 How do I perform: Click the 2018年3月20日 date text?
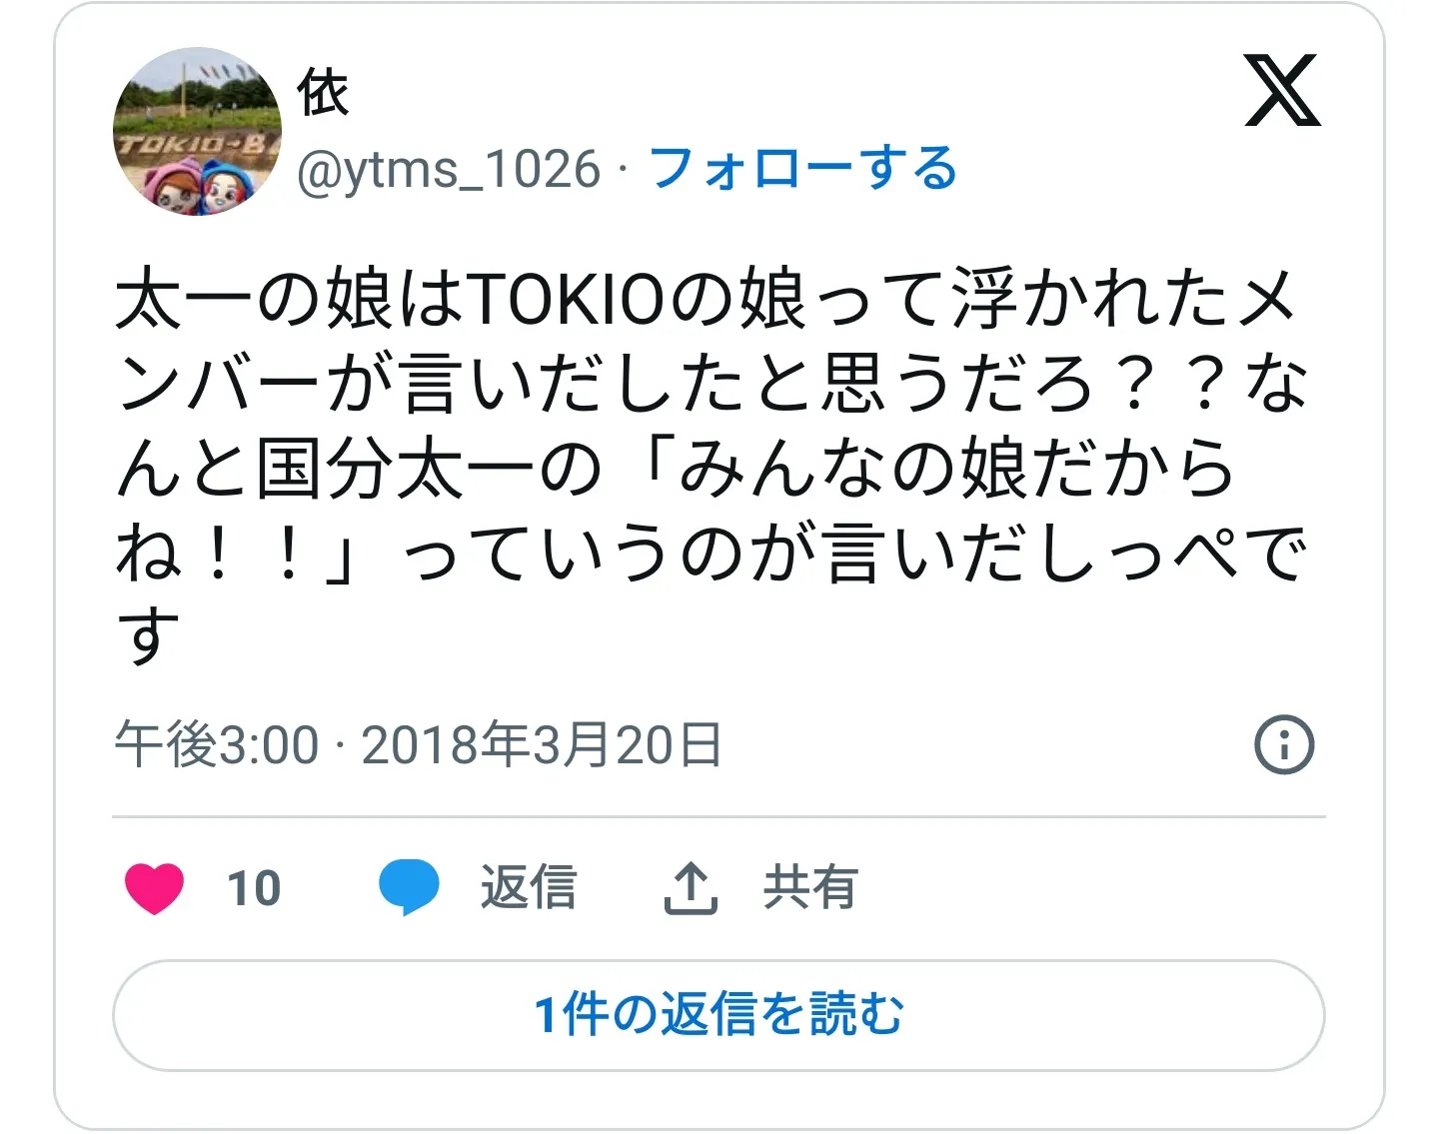tap(541, 744)
